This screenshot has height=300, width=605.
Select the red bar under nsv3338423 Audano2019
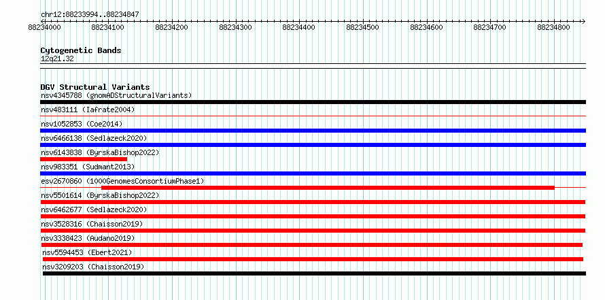click(312, 245)
